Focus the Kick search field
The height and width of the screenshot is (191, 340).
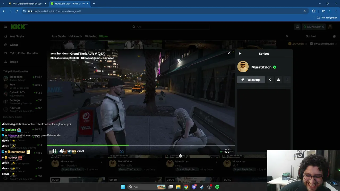[x=170, y=27]
